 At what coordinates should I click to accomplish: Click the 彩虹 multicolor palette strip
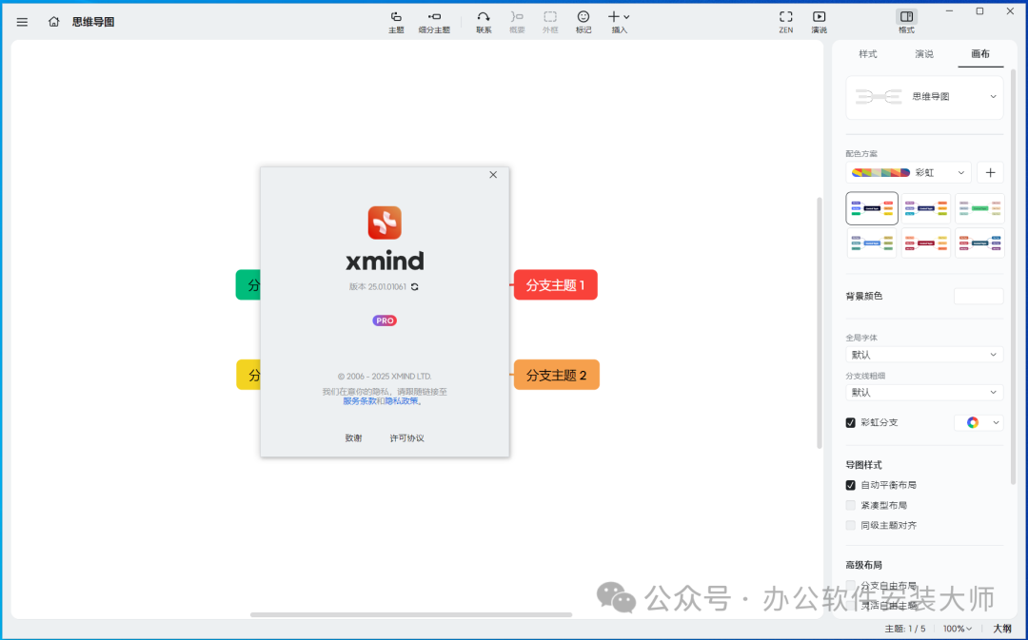point(880,173)
